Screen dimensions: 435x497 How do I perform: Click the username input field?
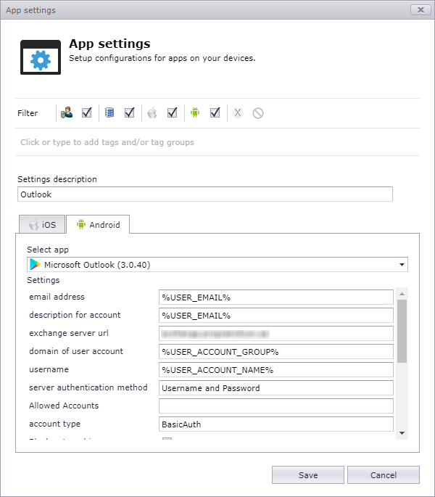point(276,369)
